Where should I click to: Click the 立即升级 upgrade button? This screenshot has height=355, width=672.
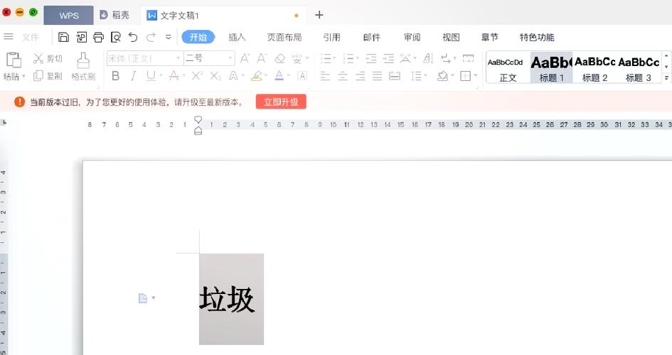point(281,102)
